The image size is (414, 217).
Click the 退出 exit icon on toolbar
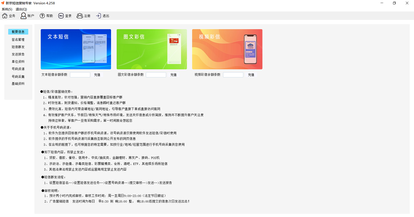pos(102,16)
